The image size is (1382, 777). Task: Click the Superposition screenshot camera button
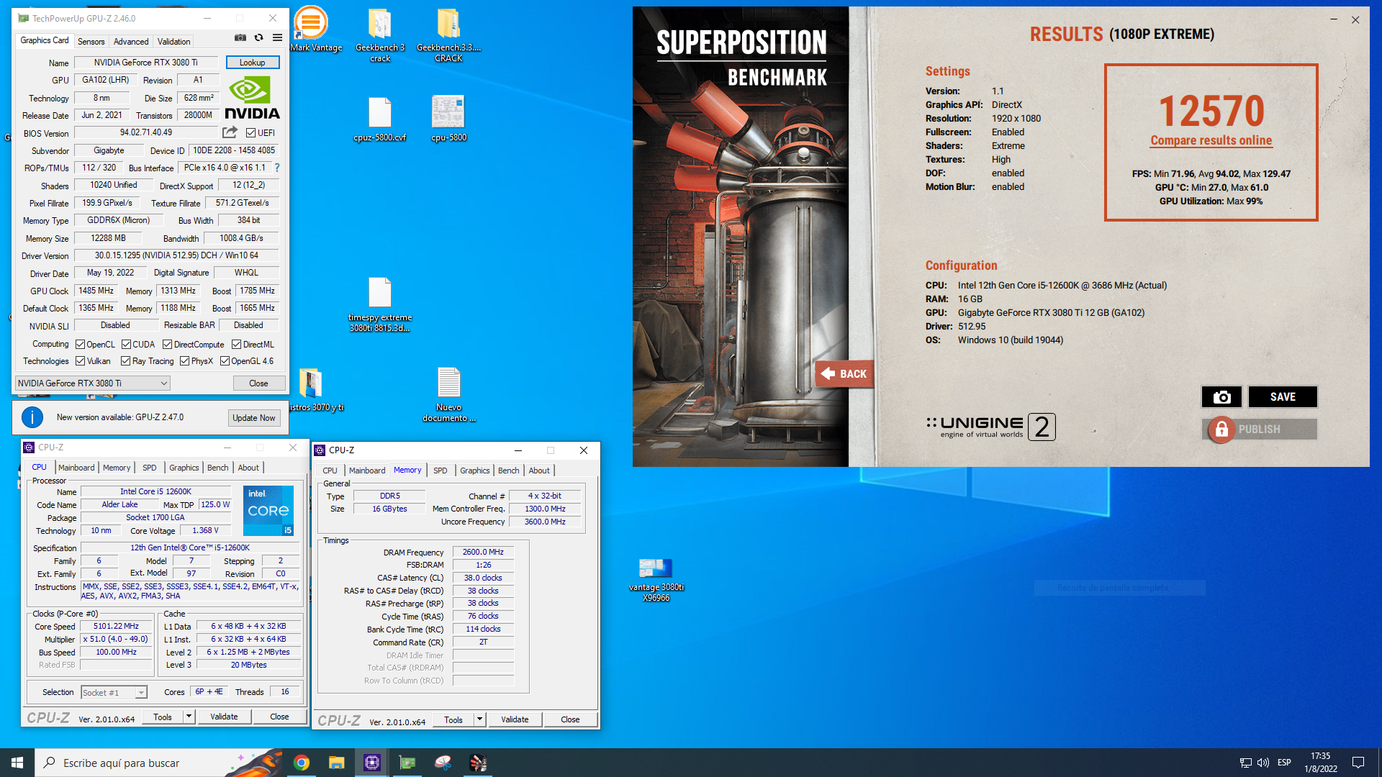click(1221, 397)
